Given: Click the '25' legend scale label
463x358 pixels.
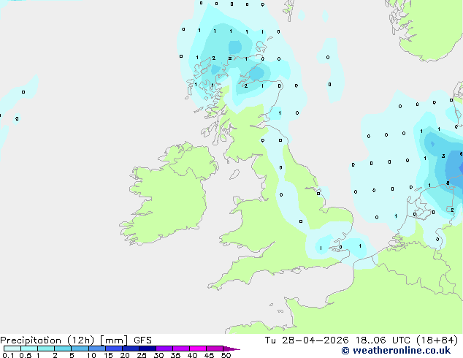Looking at the screenshot, I should coord(142,355).
